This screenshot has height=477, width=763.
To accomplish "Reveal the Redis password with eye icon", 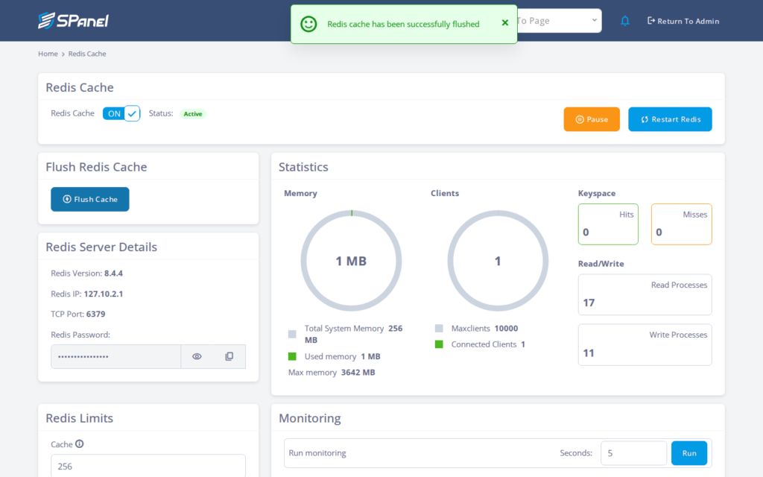I will click(197, 356).
